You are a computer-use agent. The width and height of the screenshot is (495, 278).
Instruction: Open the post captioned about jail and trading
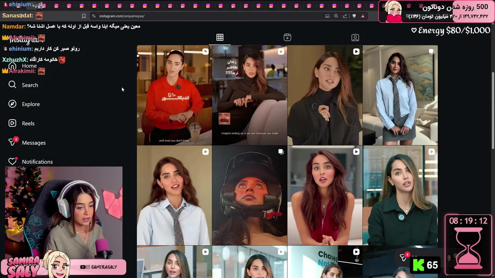pyautogui.click(x=249, y=95)
